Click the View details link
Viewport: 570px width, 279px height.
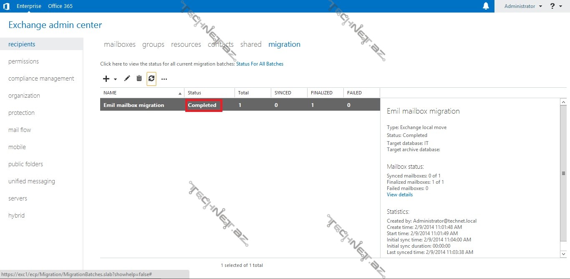coord(400,195)
